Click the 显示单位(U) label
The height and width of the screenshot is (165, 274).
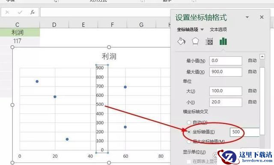(194, 152)
